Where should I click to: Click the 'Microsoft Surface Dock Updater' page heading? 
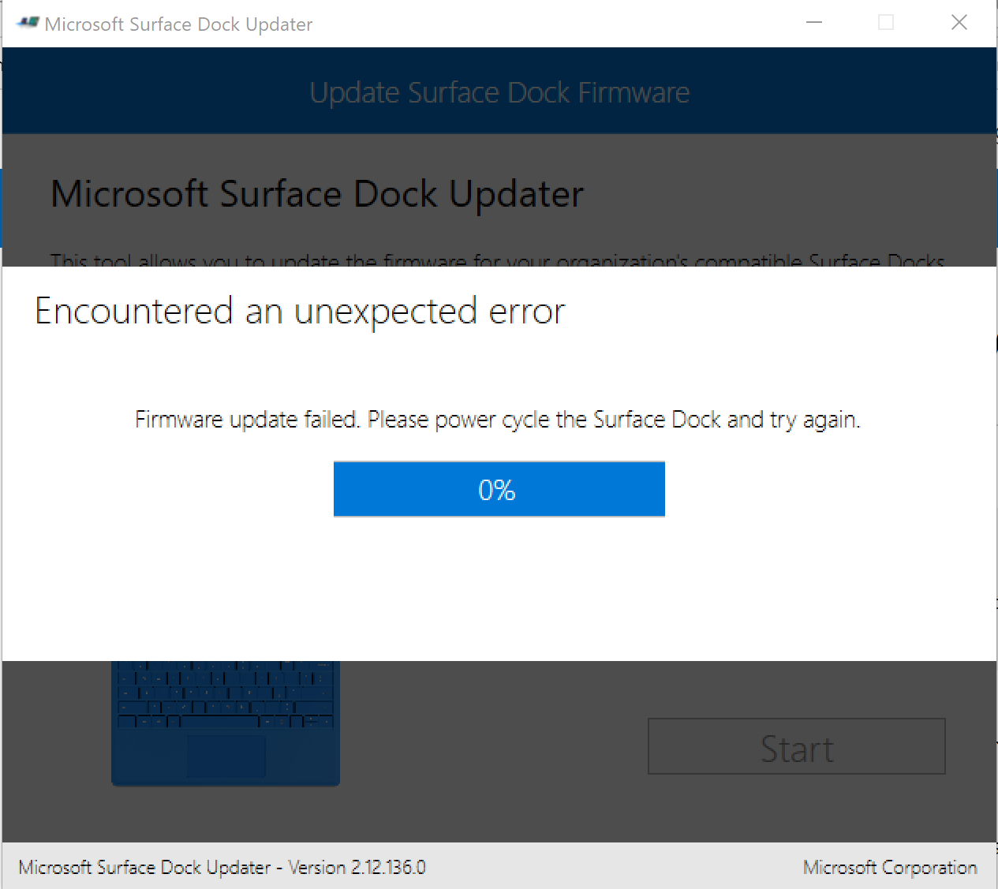click(x=317, y=194)
